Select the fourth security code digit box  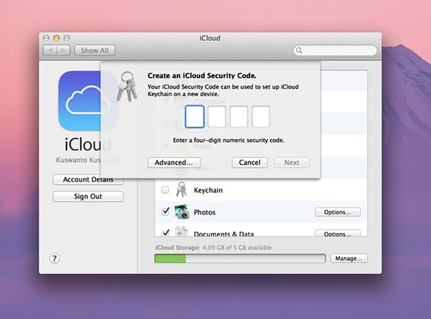[x=260, y=116]
